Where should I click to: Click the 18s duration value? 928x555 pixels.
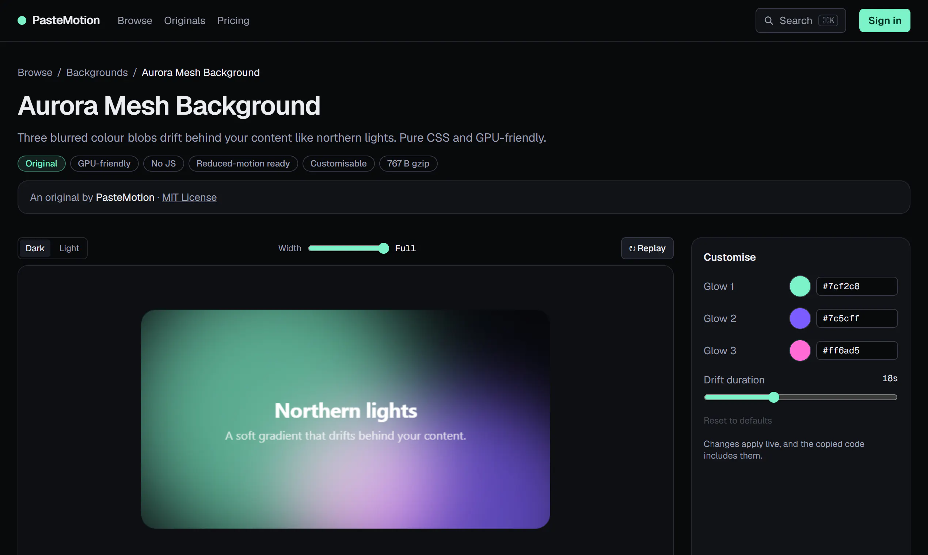click(x=890, y=378)
